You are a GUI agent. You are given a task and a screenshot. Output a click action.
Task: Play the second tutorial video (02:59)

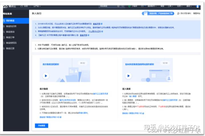coord(128,76)
